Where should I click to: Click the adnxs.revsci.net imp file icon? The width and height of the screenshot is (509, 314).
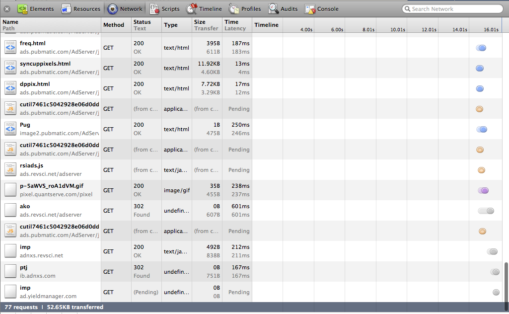pos(10,251)
